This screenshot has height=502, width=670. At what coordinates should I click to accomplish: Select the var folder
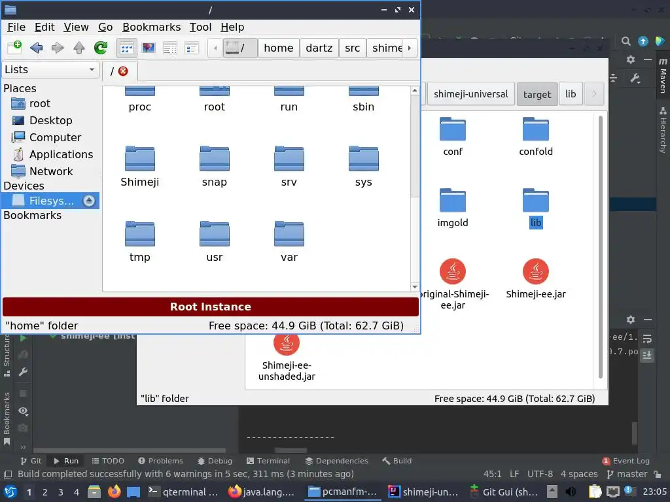(289, 242)
